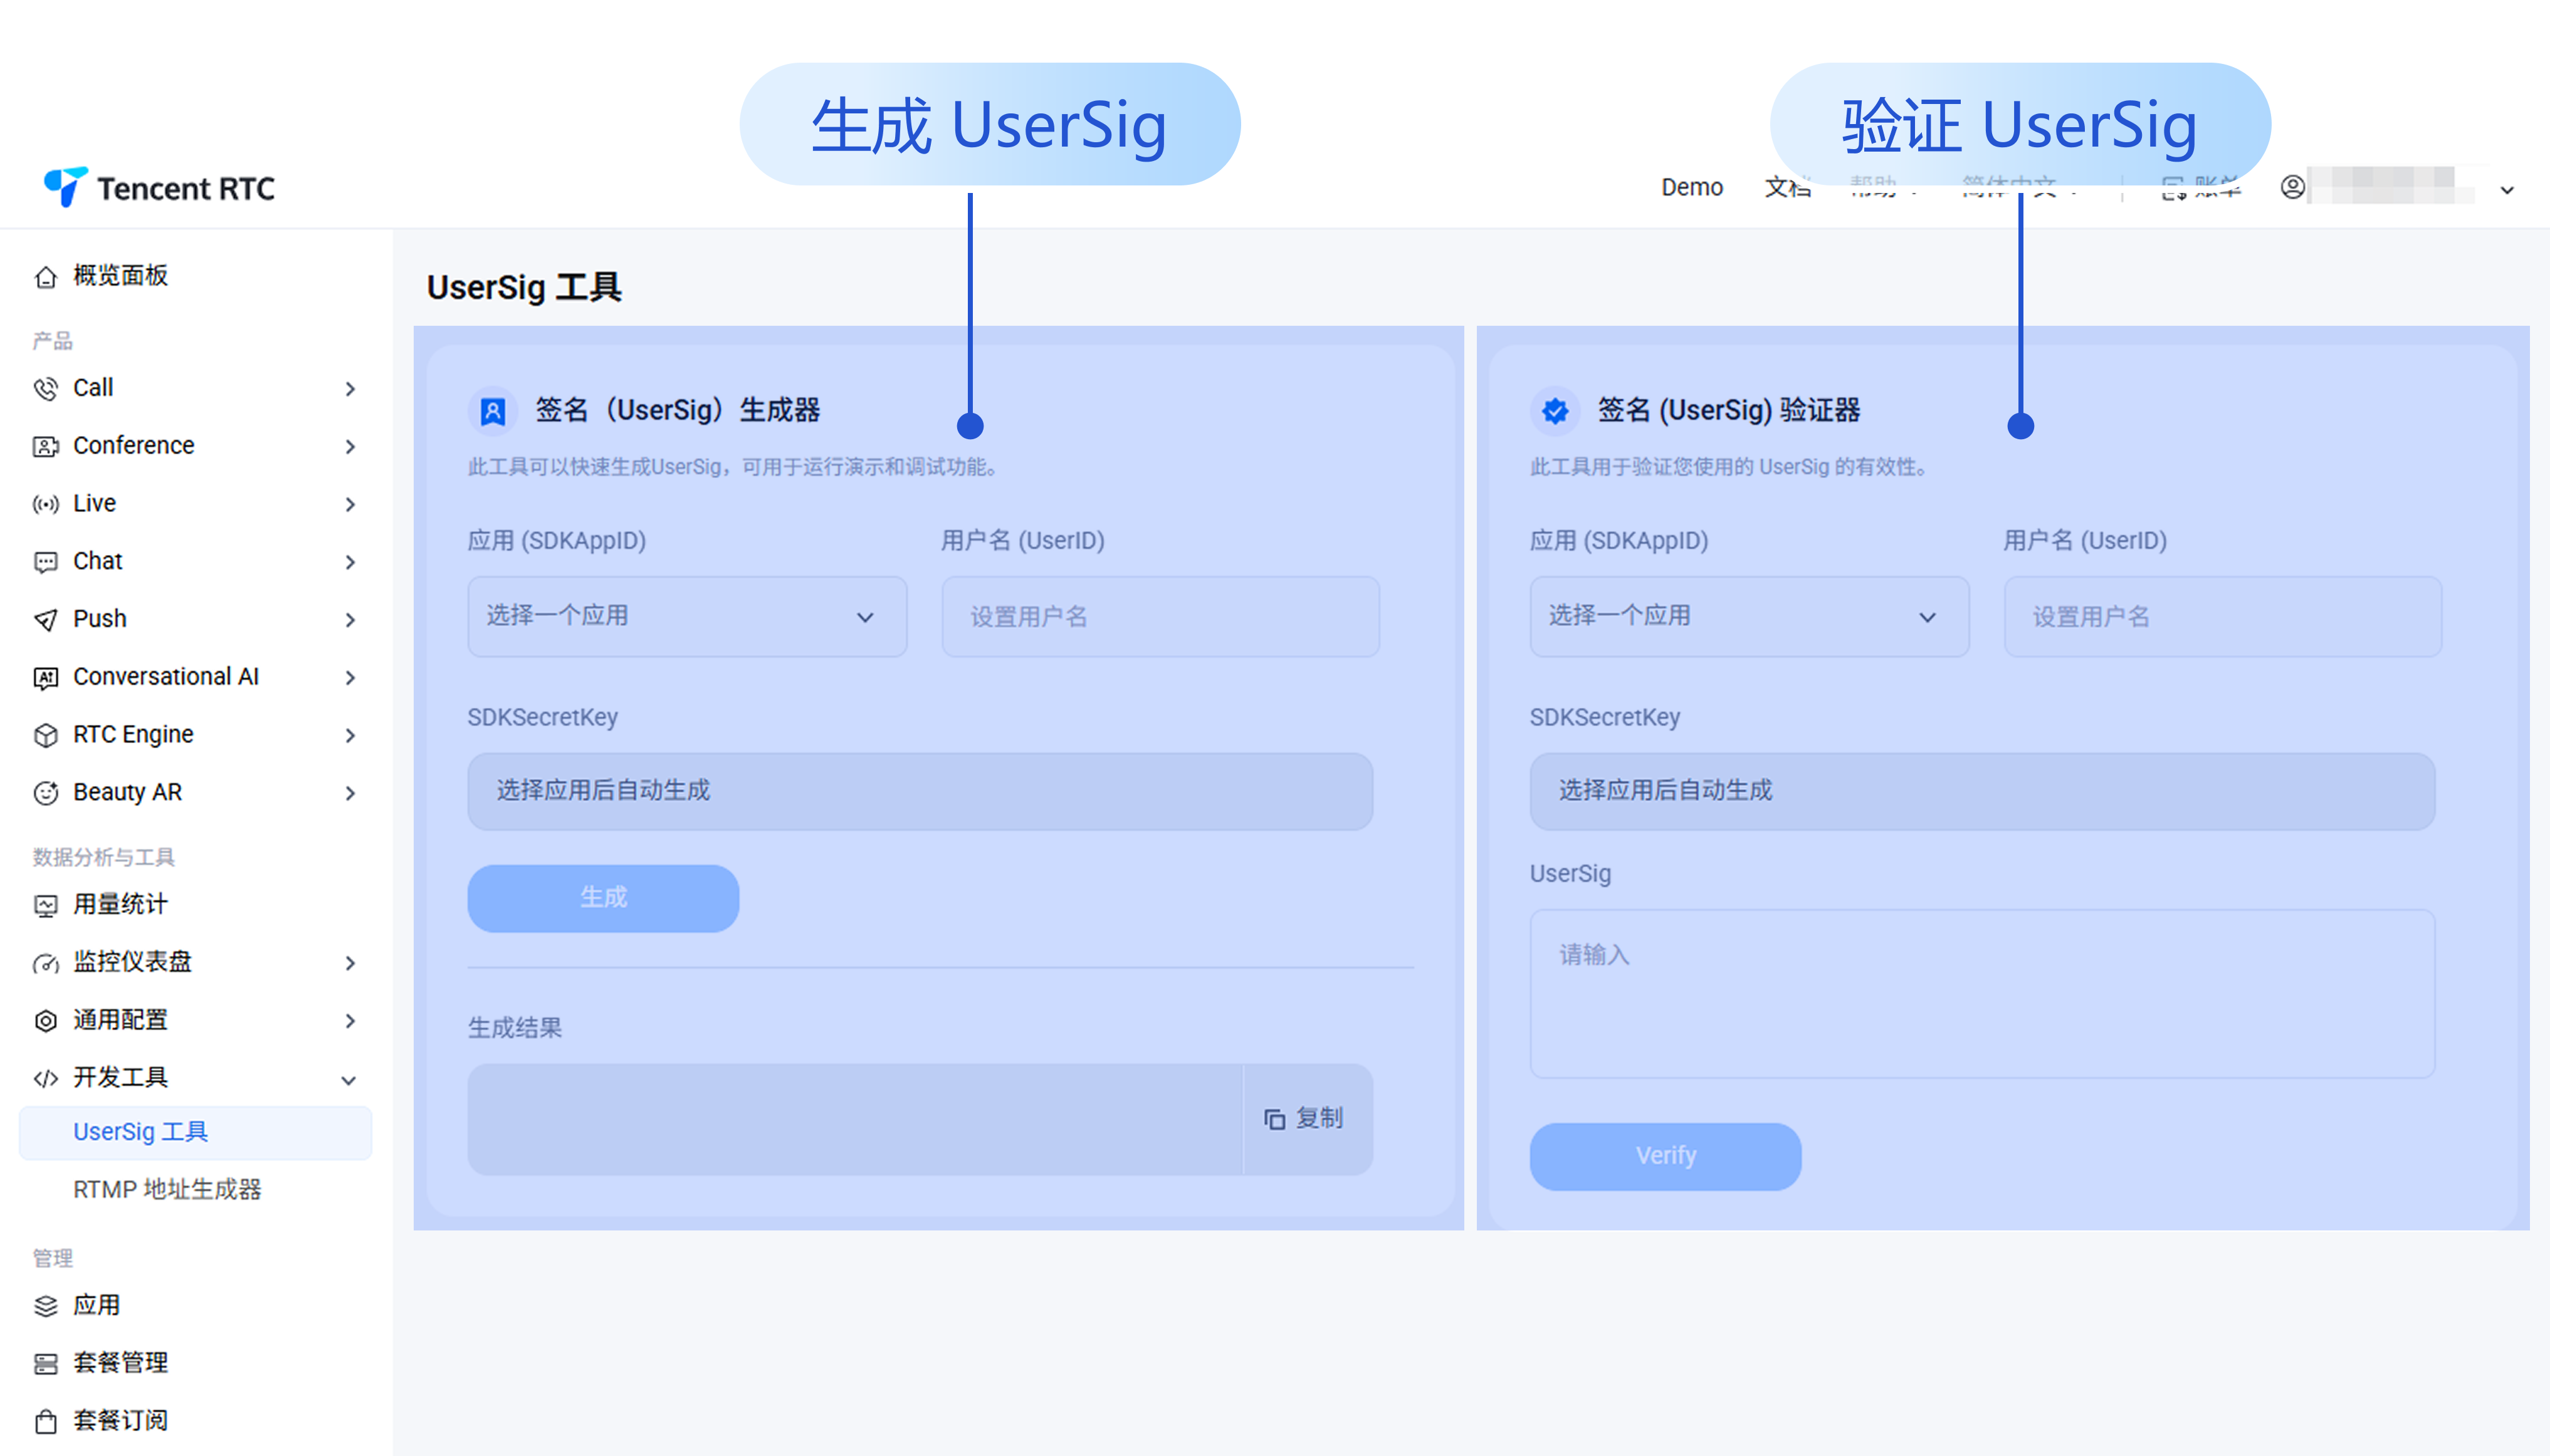Viewport: 2550px width, 1456px height.
Task: Click the Chat bubble icon
Action: (x=46, y=562)
